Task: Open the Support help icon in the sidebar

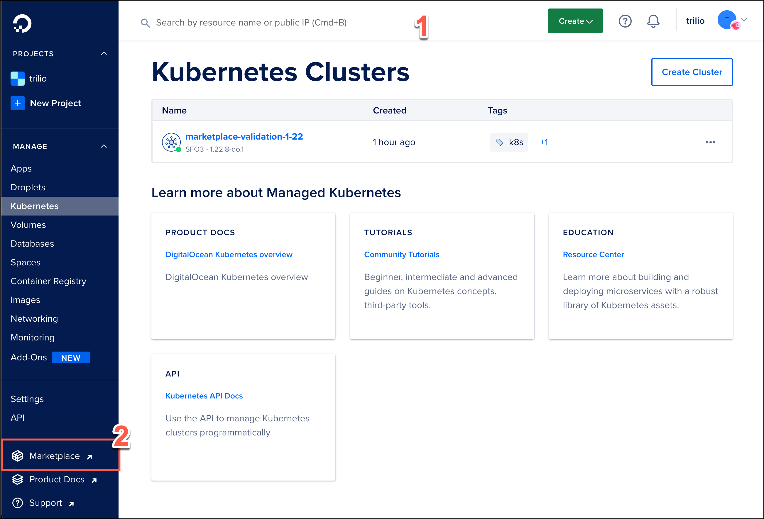Action: point(17,503)
